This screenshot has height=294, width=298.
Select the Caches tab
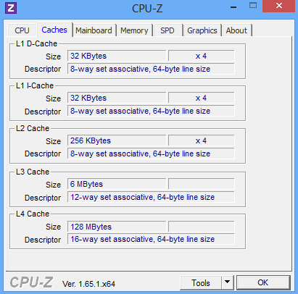click(54, 30)
